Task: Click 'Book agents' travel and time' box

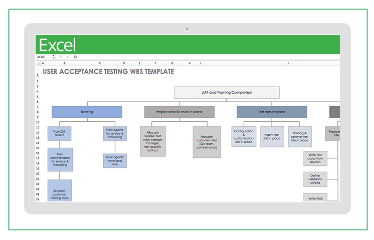Action: 115,160
